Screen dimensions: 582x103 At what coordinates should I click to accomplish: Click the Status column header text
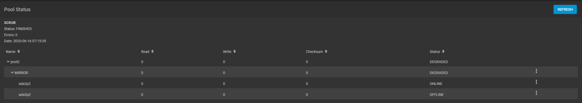tap(435, 52)
